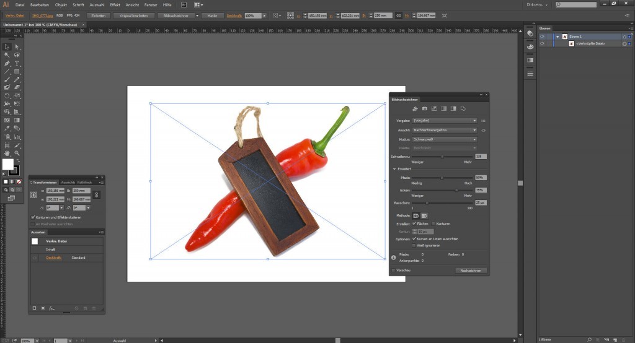
Task: Select the Paintbrush tool
Action: coord(7,80)
